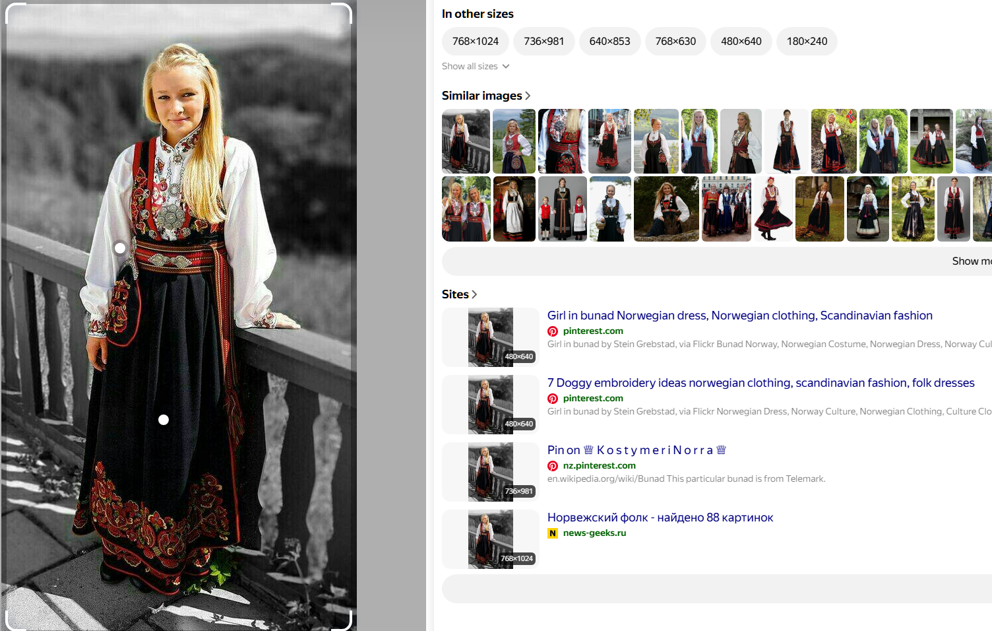The height and width of the screenshot is (631, 992).
Task: Choose the 768×1024 size option
Action: (476, 41)
